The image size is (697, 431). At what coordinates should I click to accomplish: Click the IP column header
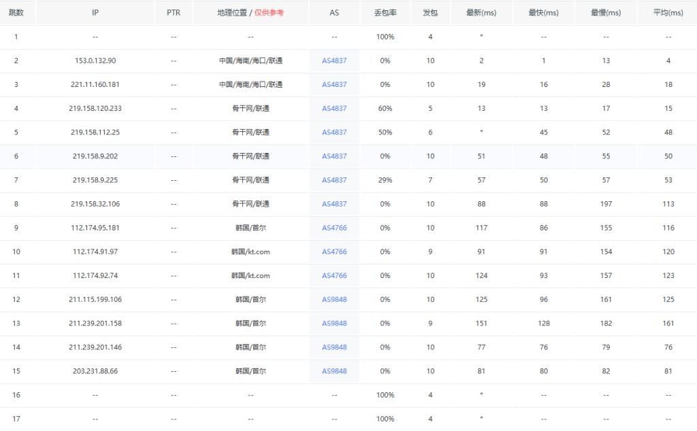click(x=95, y=12)
